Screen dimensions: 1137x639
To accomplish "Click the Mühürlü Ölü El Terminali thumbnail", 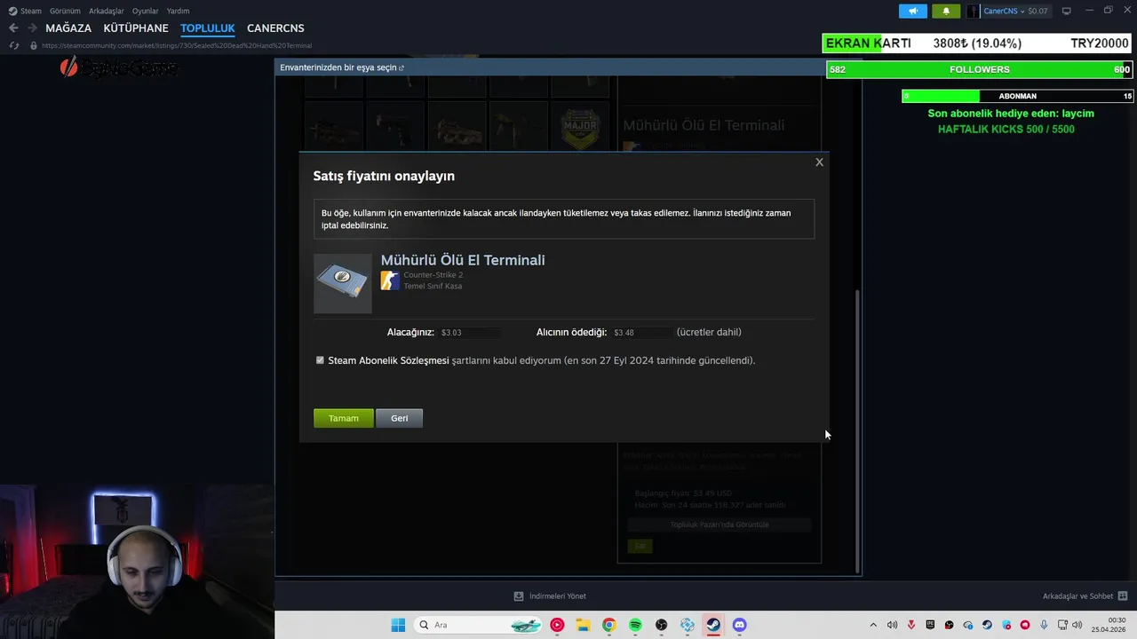I will coord(343,283).
